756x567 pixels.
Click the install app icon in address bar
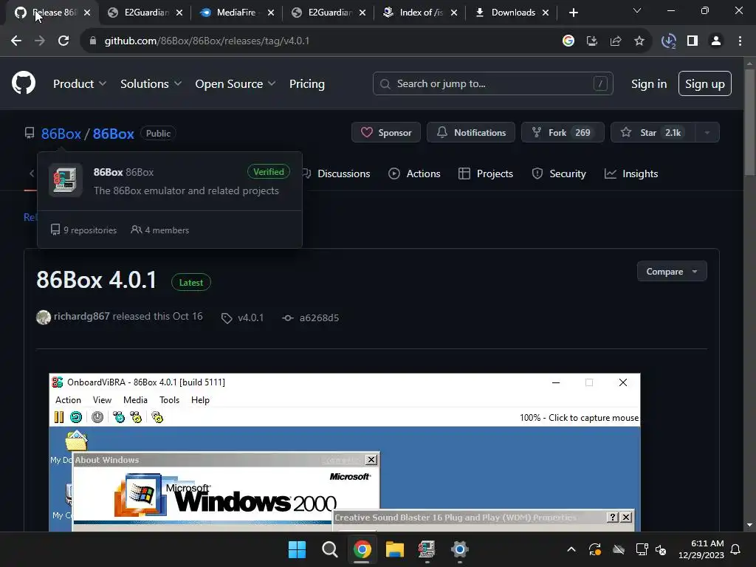pyautogui.click(x=592, y=41)
